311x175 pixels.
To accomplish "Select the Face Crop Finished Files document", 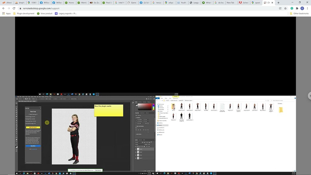I will pyautogui.click(x=222, y=107).
